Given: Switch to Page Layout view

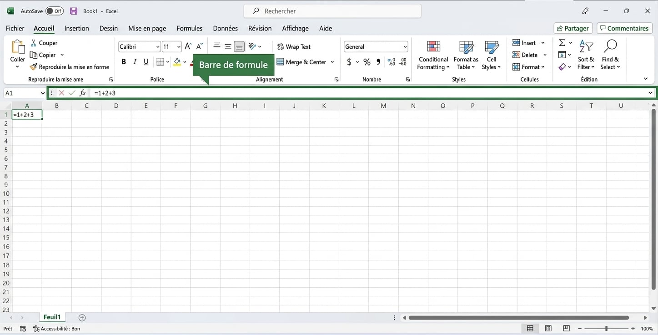Looking at the screenshot, I should 548,329.
